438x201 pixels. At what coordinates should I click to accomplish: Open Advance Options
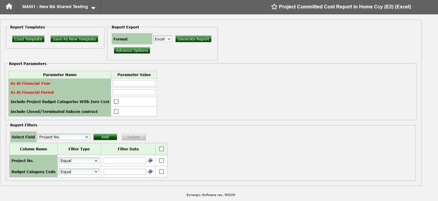(132, 50)
